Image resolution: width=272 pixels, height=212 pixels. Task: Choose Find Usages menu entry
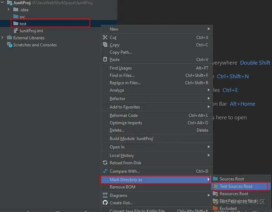click(157, 68)
